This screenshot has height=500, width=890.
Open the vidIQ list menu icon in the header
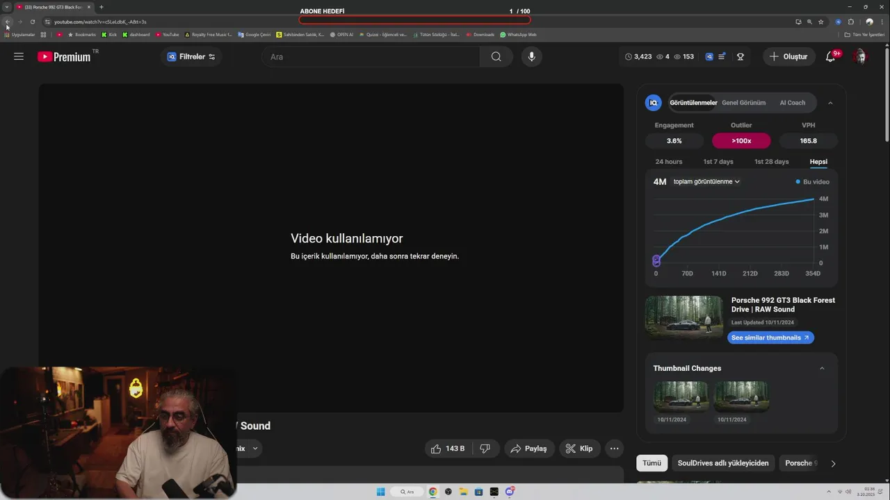[x=722, y=57]
